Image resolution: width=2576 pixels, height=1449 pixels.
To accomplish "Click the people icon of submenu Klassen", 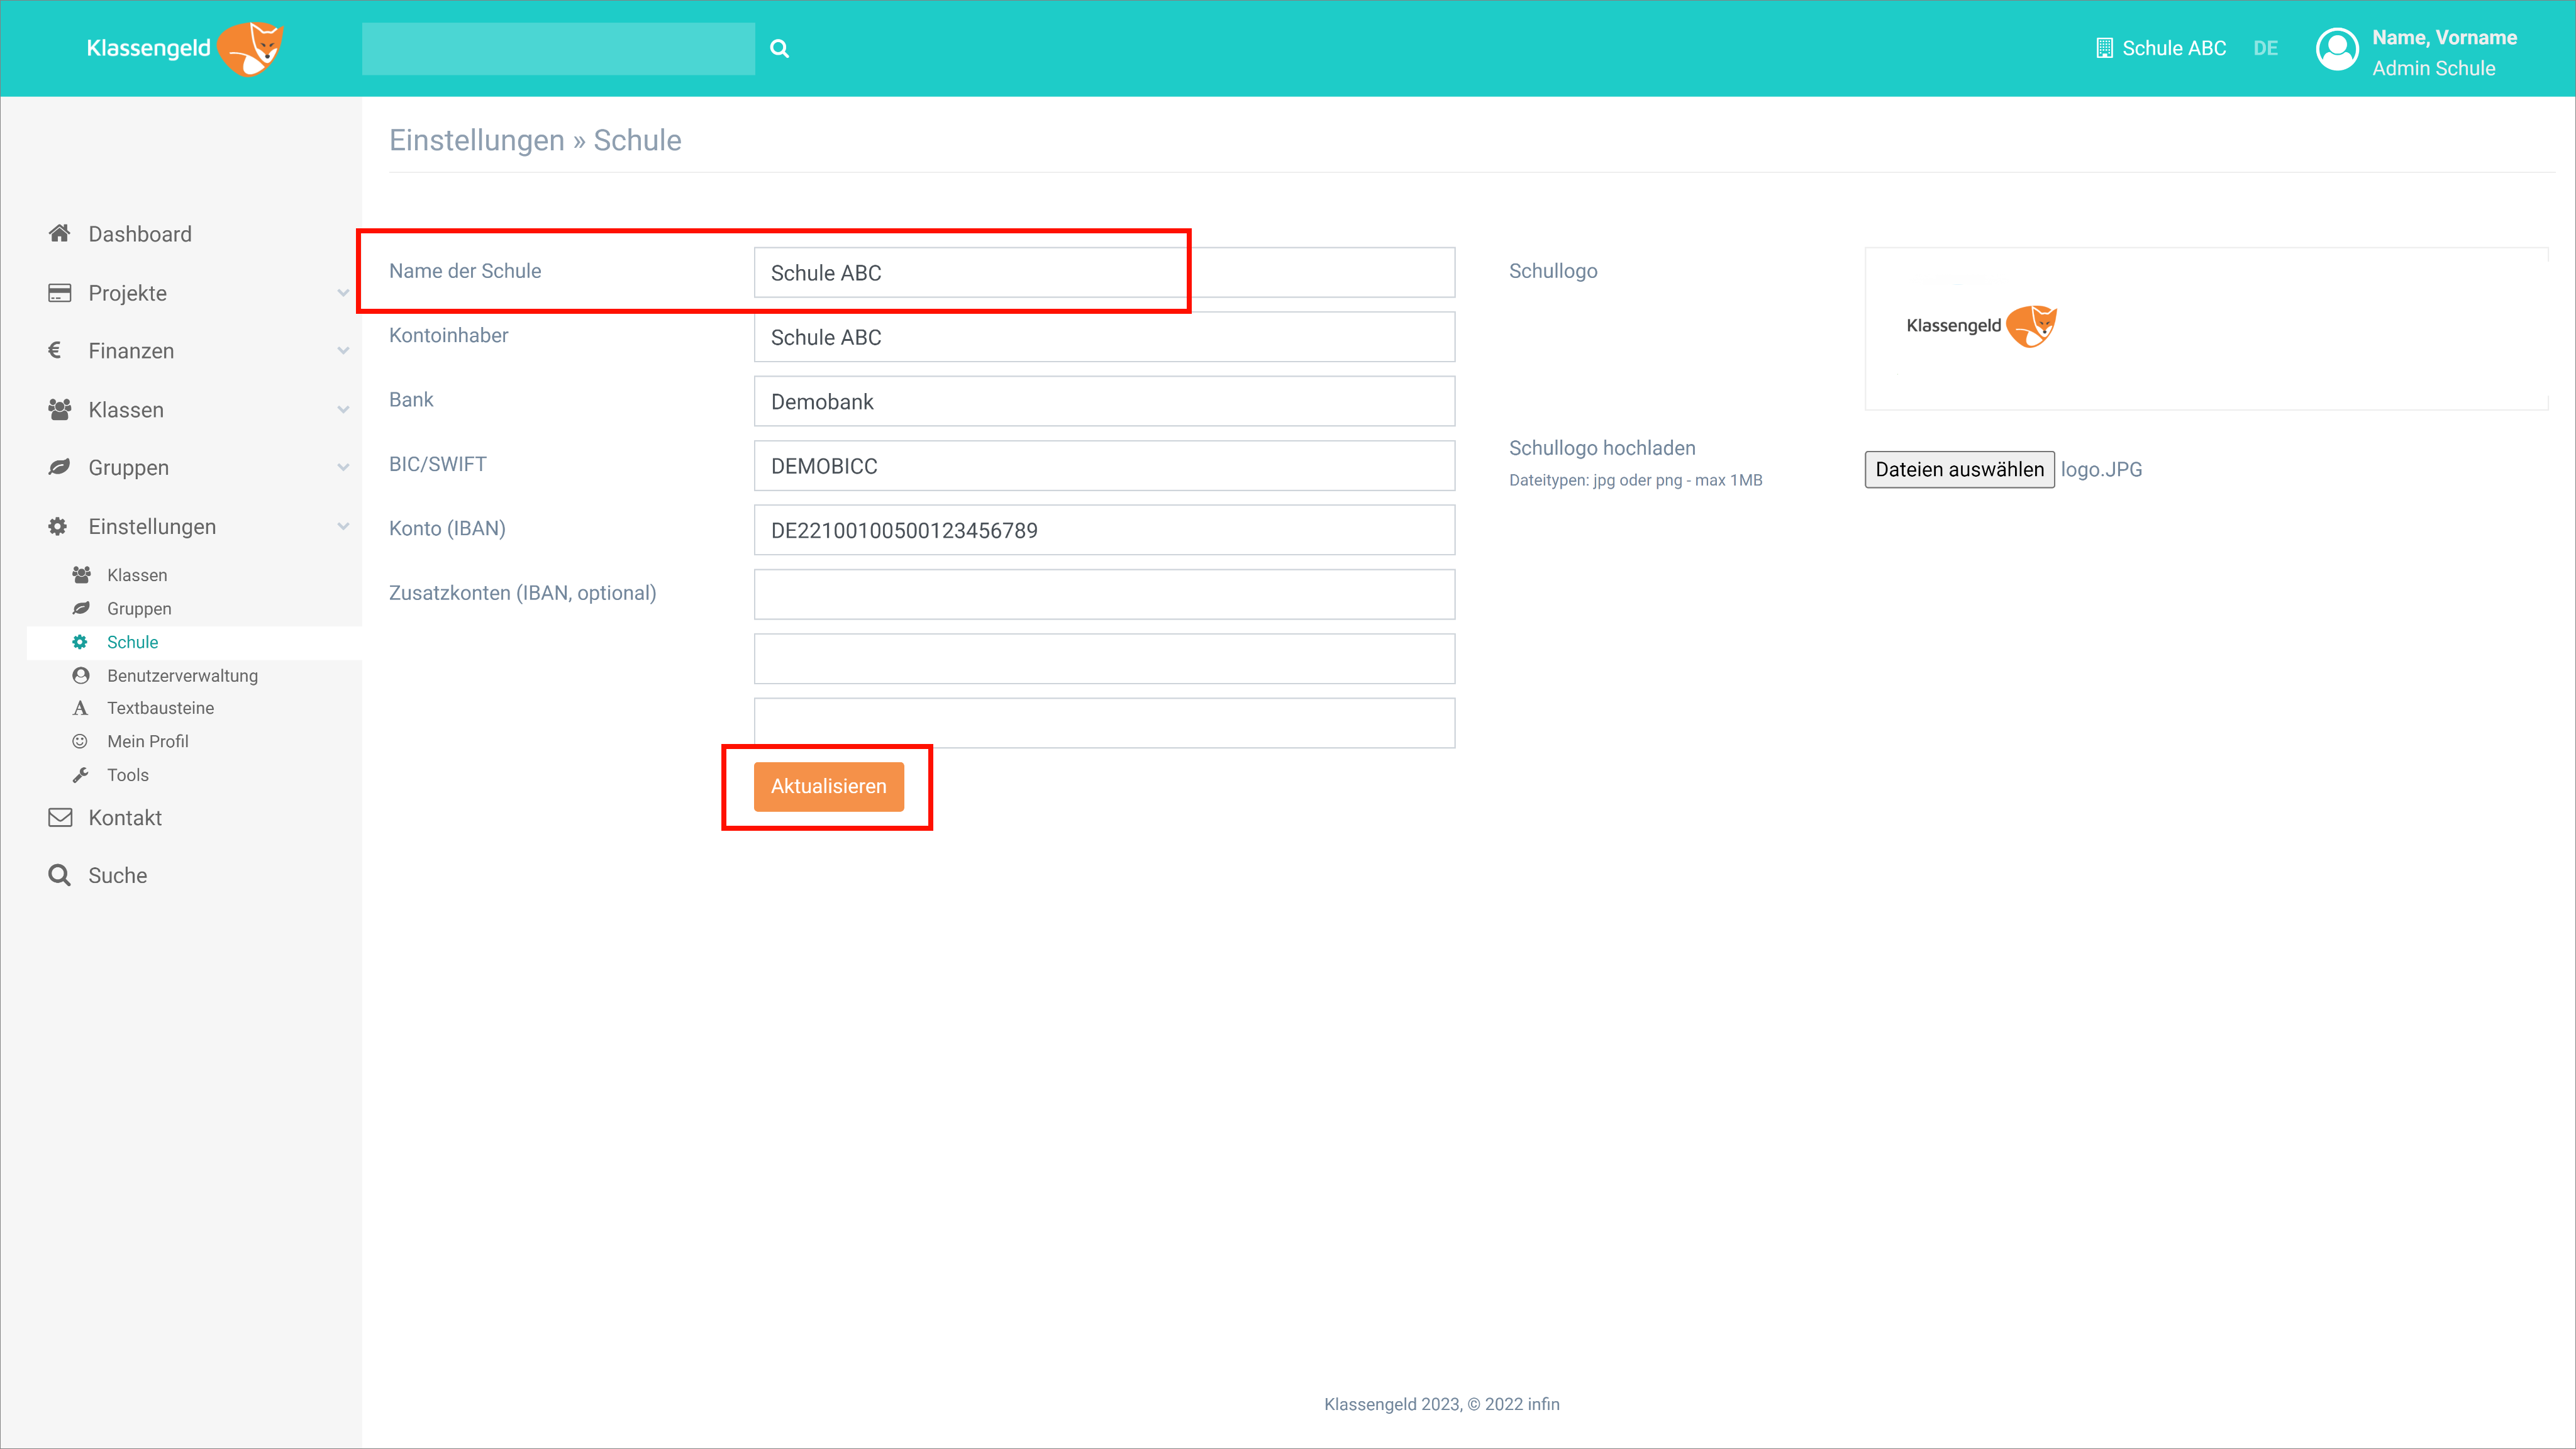I will pos(81,575).
